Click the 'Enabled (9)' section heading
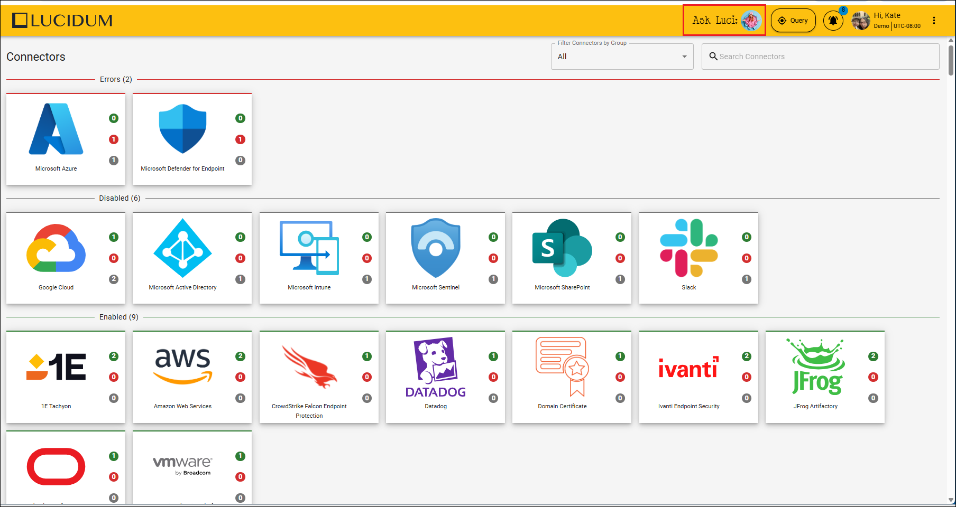The width and height of the screenshot is (956, 507). [x=119, y=317]
